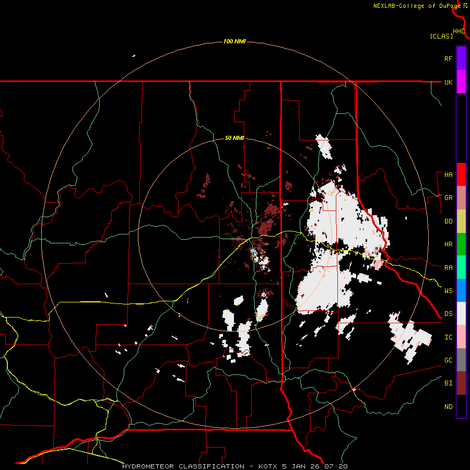Click the KOTX station identifier
The height and width of the screenshot is (470, 470).
tap(268, 466)
